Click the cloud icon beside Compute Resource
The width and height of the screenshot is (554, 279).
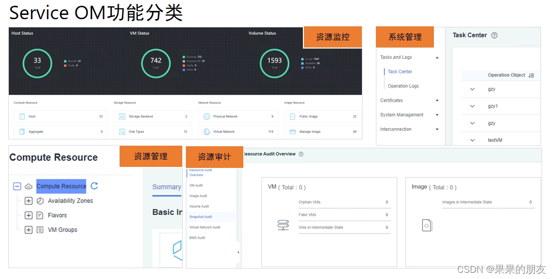28,186
